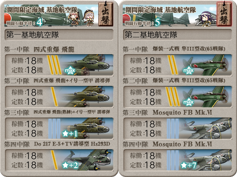
Task: Click the ★+1 badge on 飛龍(熟練) bomber
Action: pyautogui.click(x=70, y=134)
